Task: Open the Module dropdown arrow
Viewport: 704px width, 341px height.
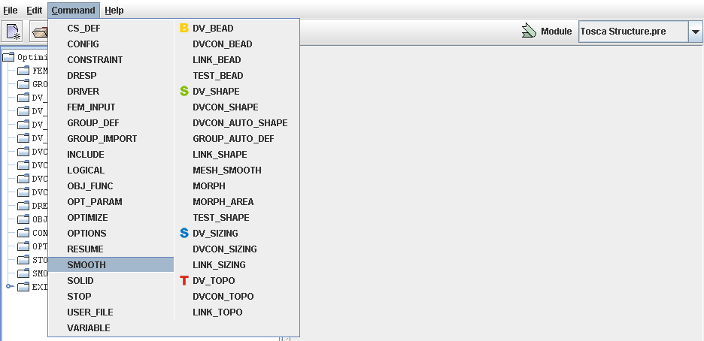Action: 695,32
